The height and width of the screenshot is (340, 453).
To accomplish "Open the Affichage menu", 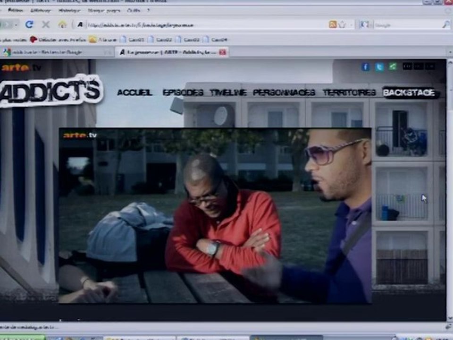I will [x=41, y=10].
